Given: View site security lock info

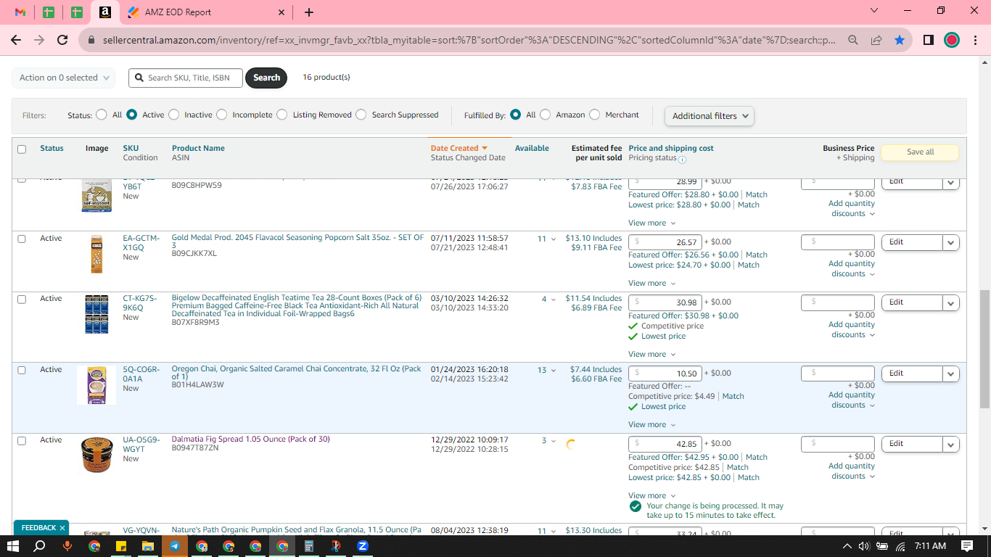Looking at the screenshot, I should coord(91,41).
